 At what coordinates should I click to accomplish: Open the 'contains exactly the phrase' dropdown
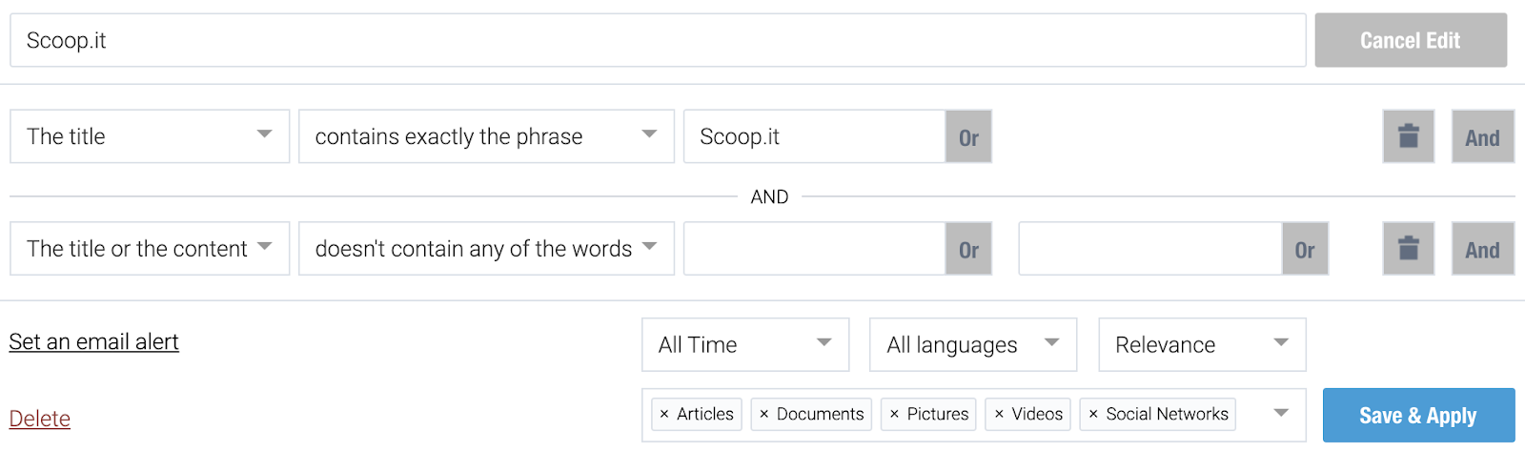point(486,136)
